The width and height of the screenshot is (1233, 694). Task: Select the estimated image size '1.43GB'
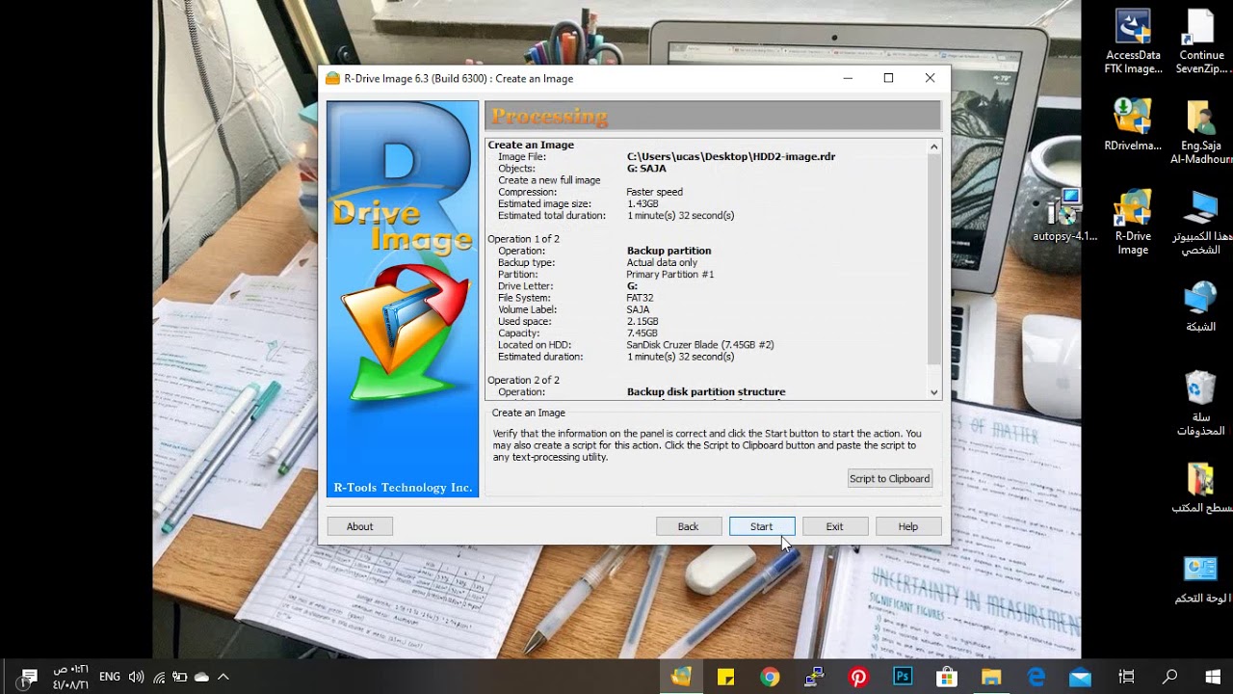pyautogui.click(x=643, y=203)
